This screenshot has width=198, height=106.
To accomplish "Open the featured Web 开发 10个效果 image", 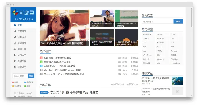I will pyautogui.click(x=65, y=28).
